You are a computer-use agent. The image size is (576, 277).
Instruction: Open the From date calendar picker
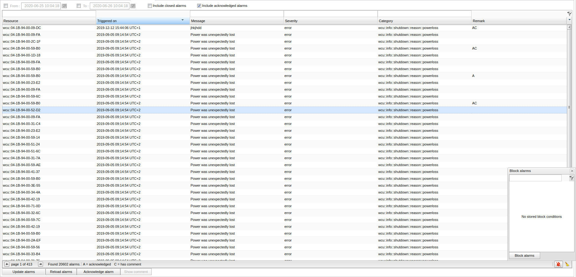point(64,6)
